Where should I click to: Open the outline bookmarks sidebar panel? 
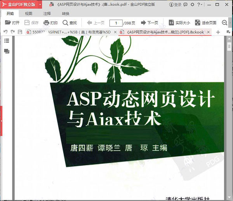[7, 41]
